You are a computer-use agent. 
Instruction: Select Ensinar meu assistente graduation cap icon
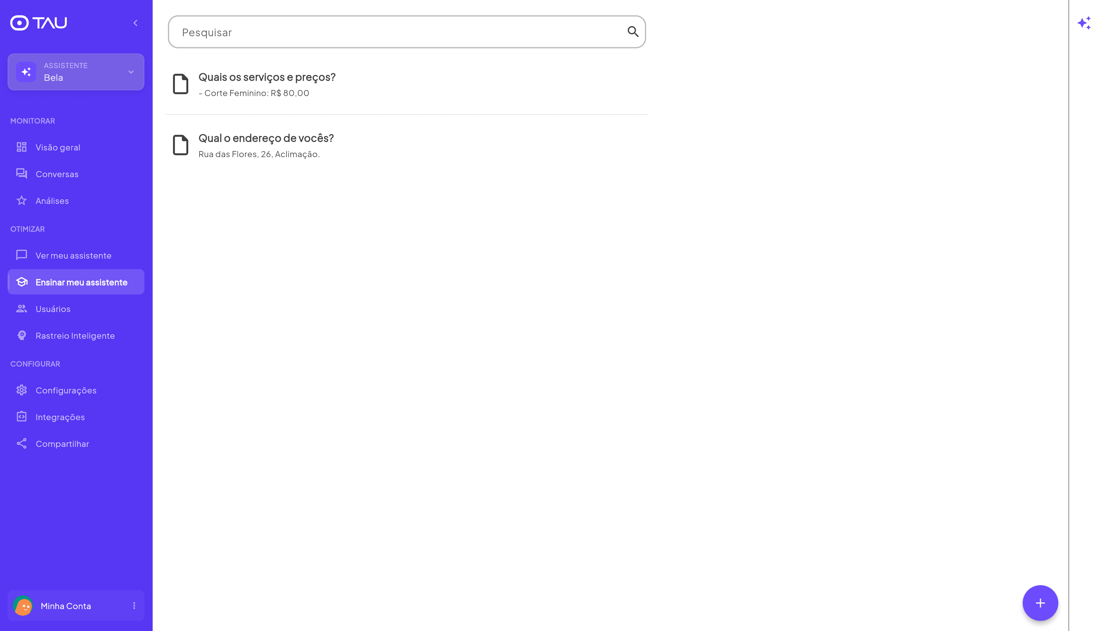click(22, 282)
